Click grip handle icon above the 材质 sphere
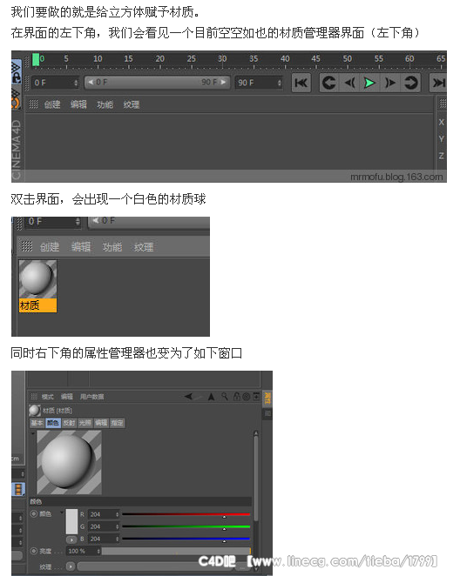 point(26,246)
